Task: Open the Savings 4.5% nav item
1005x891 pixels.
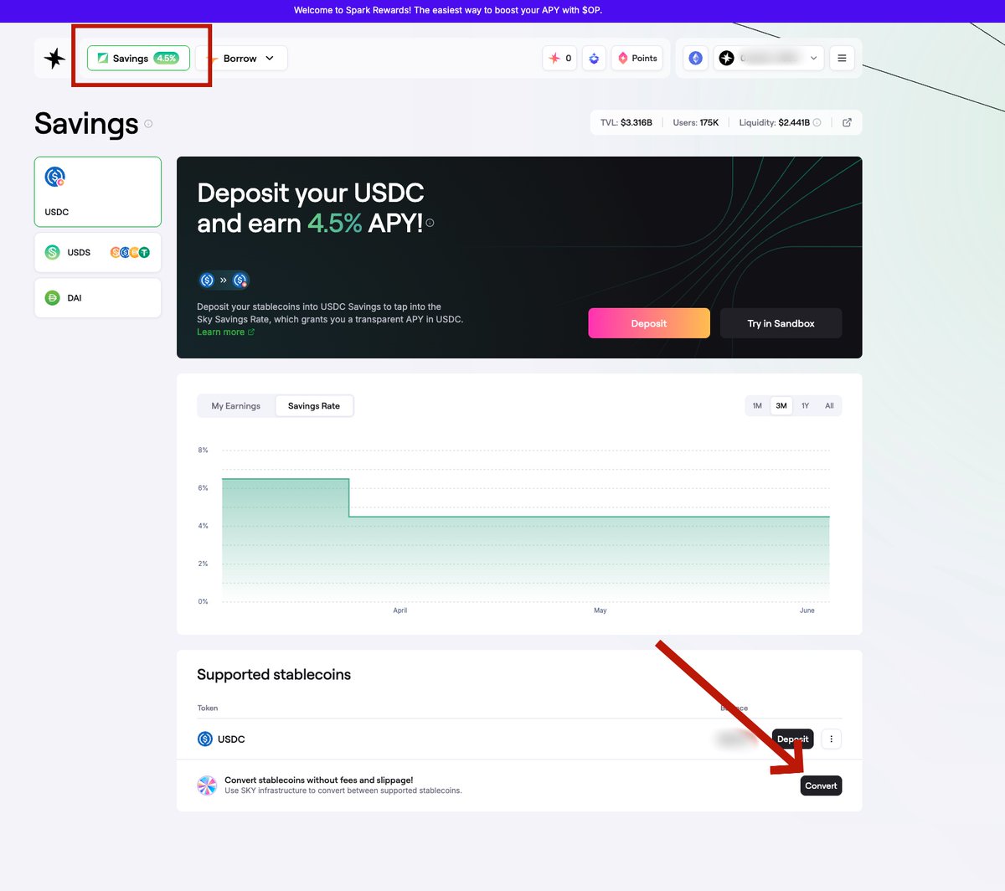Action: point(138,58)
